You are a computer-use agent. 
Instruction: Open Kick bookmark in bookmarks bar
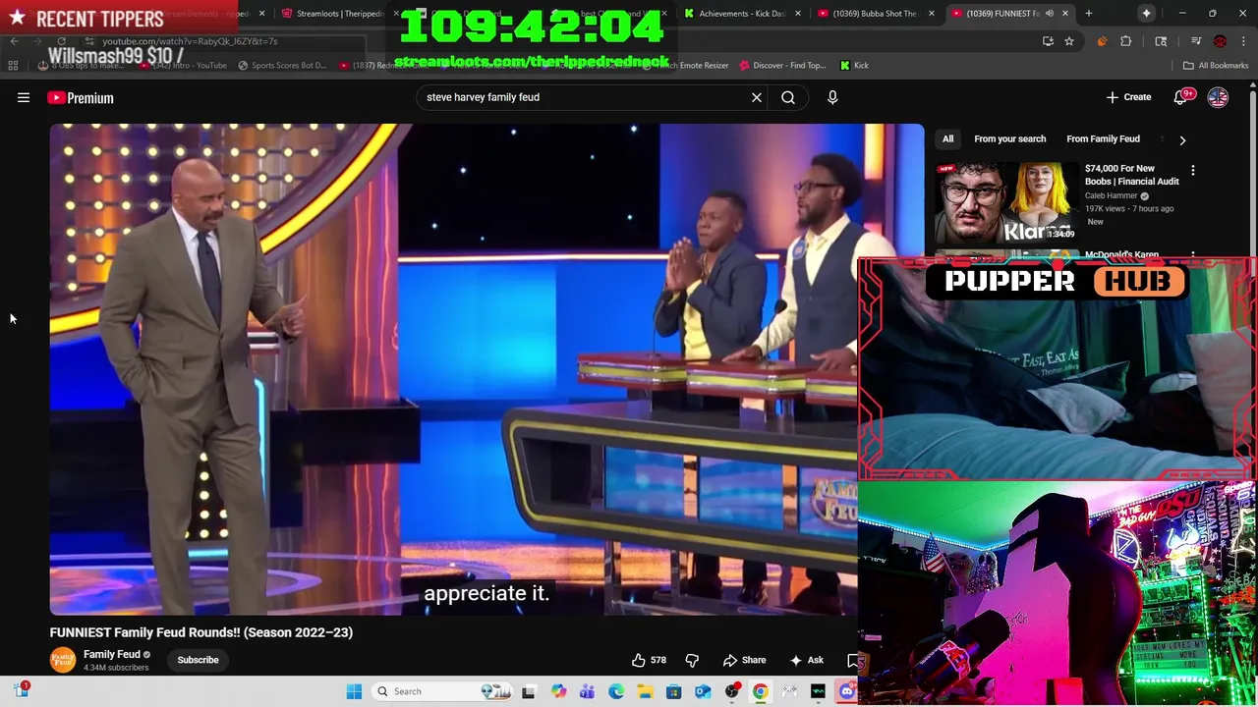854,65
